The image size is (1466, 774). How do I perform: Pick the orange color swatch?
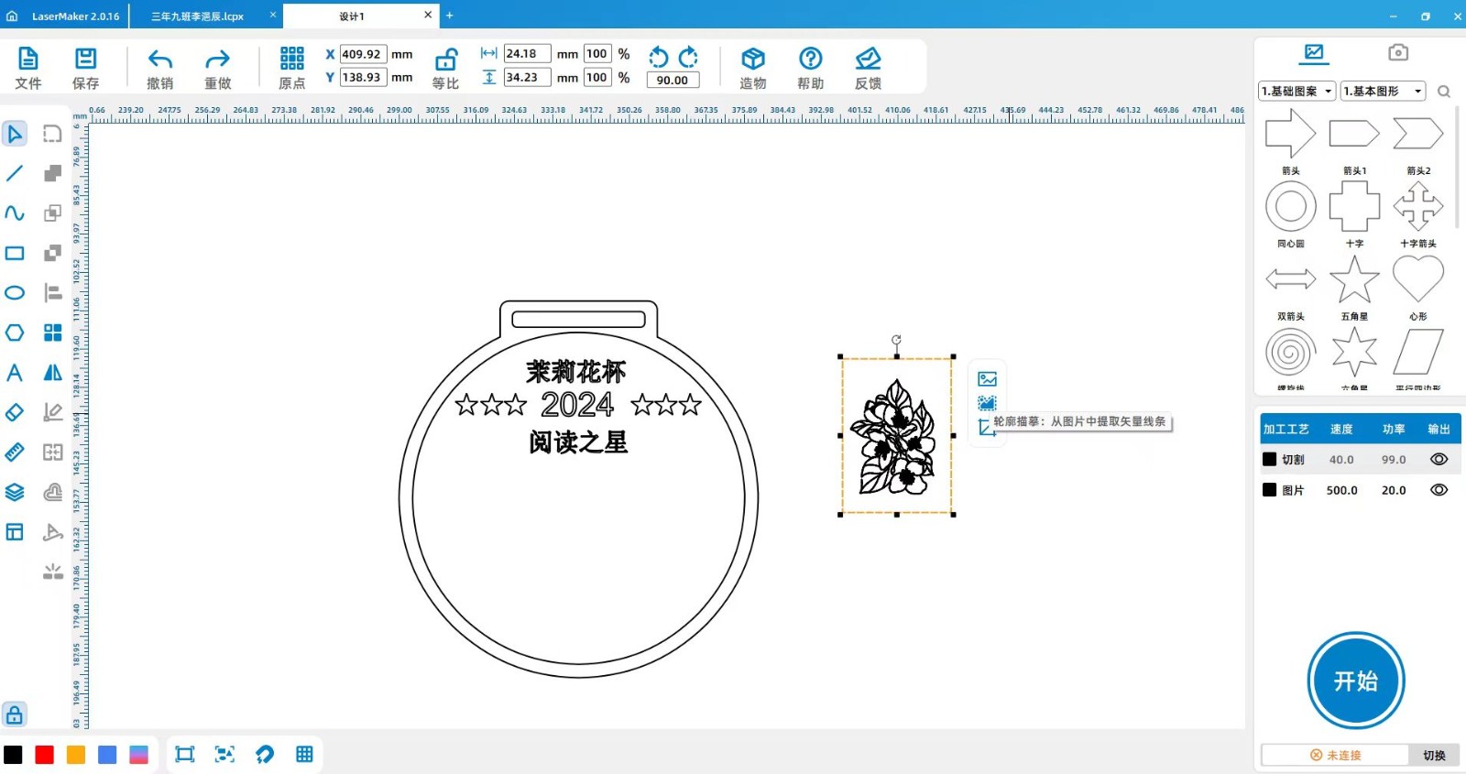click(76, 755)
